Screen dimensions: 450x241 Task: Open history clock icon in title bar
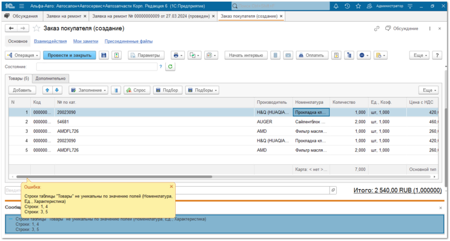coord(347,5)
